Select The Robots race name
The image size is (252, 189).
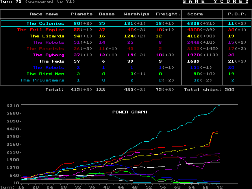(x=49, y=42)
